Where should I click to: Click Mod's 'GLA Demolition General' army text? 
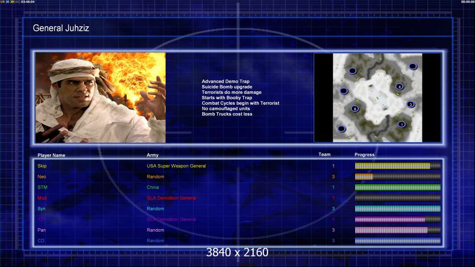(171, 198)
